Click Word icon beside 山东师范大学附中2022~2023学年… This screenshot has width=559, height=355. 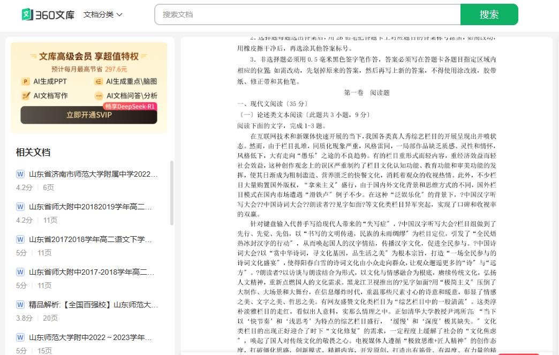click(x=20, y=337)
